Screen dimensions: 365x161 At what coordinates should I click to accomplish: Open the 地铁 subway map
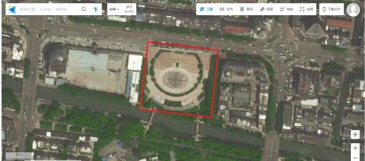286,9
